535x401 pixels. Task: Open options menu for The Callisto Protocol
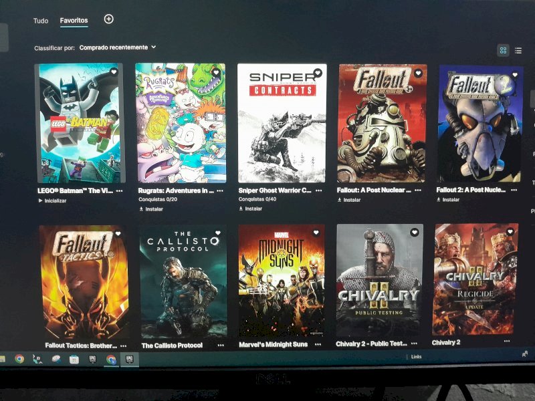tap(221, 345)
